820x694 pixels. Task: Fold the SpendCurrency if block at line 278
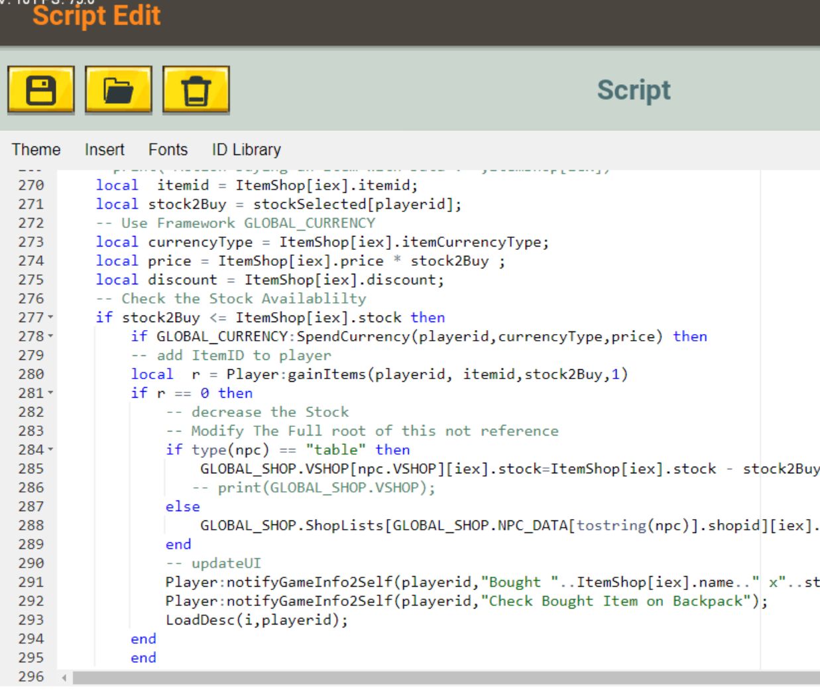tap(51, 337)
